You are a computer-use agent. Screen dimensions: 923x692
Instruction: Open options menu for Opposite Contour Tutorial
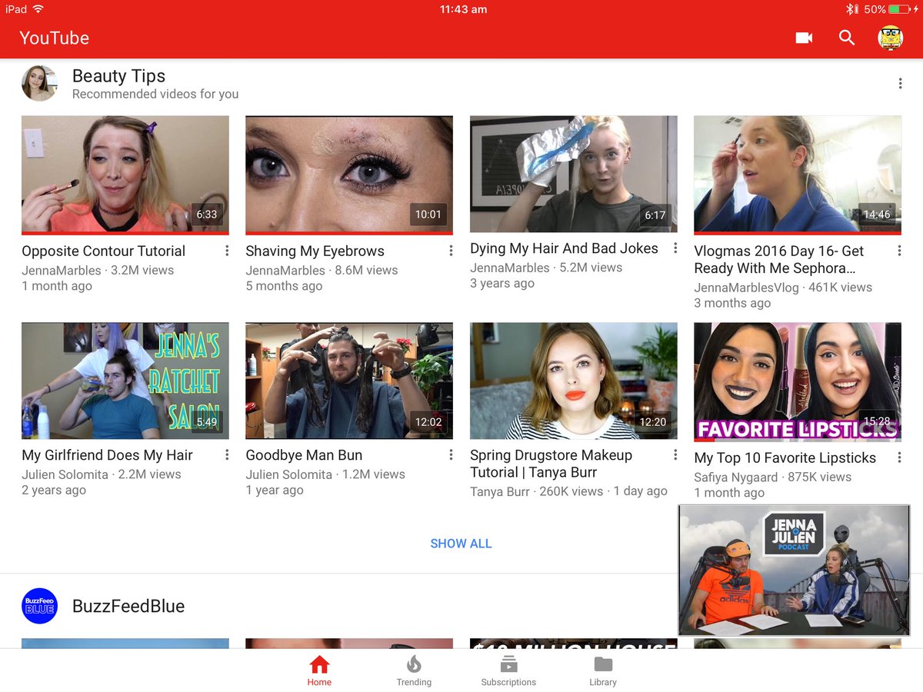(x=227, y=251)
